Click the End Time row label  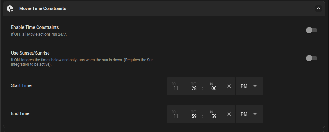(x=20, y=113)
